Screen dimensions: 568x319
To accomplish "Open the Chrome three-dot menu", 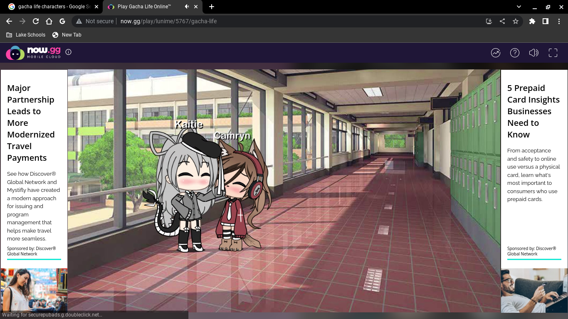I will pos(559,21).
